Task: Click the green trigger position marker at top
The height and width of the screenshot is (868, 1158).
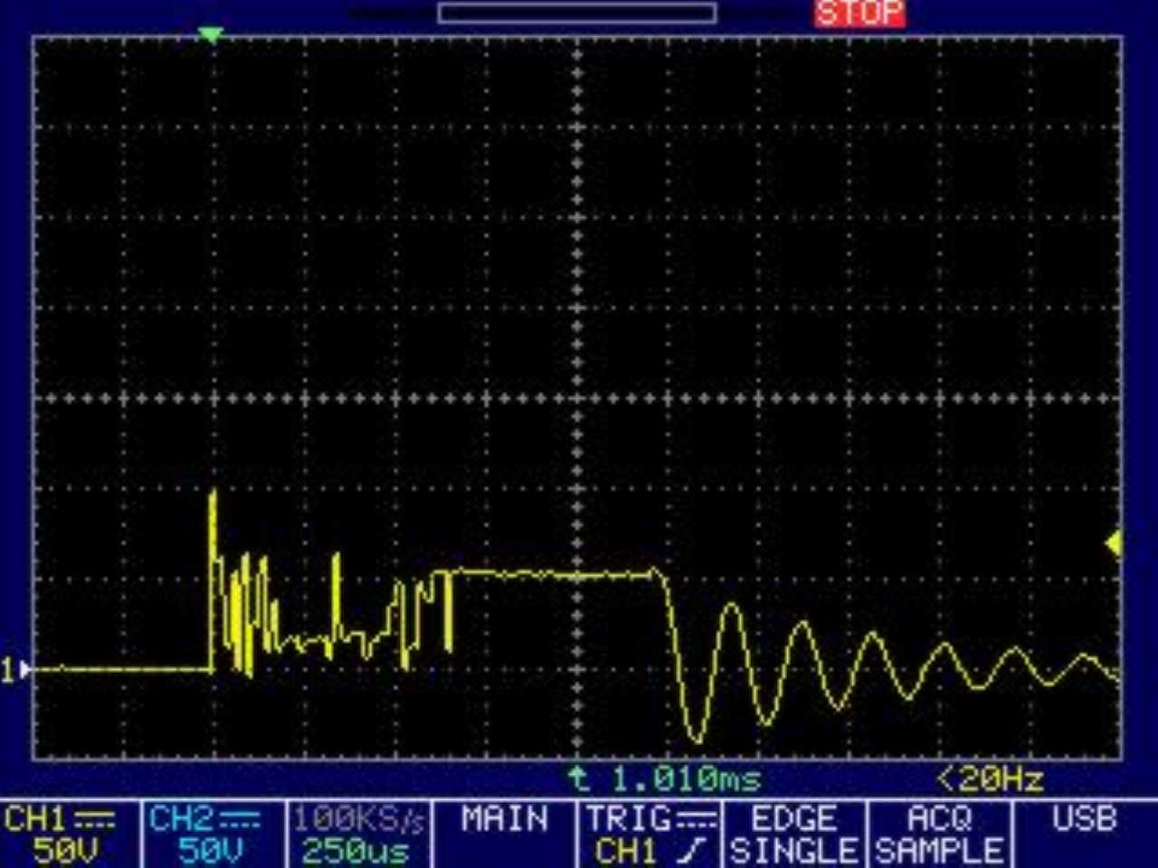Action: click(x=210, y=34)
